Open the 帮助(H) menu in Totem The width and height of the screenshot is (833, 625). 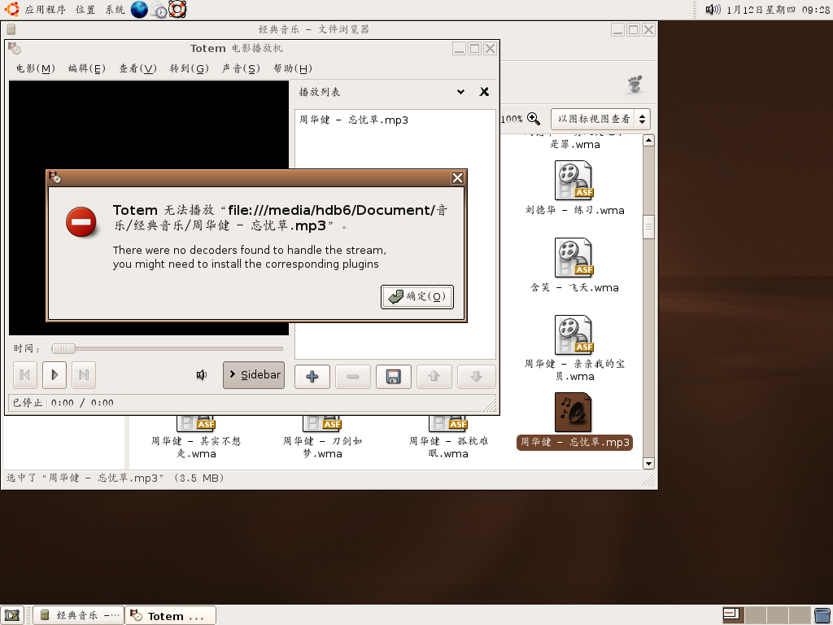pyautogui.click(x=293, y=68)
